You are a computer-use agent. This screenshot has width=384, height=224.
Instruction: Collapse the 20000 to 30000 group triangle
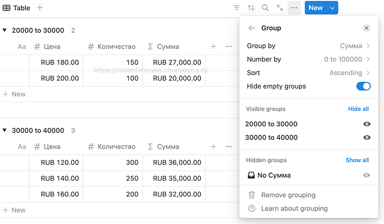(x=4, y=30)
